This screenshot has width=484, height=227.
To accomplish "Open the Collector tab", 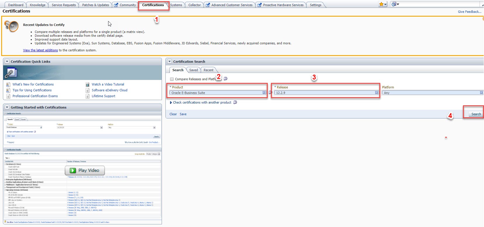I will 195,5.
